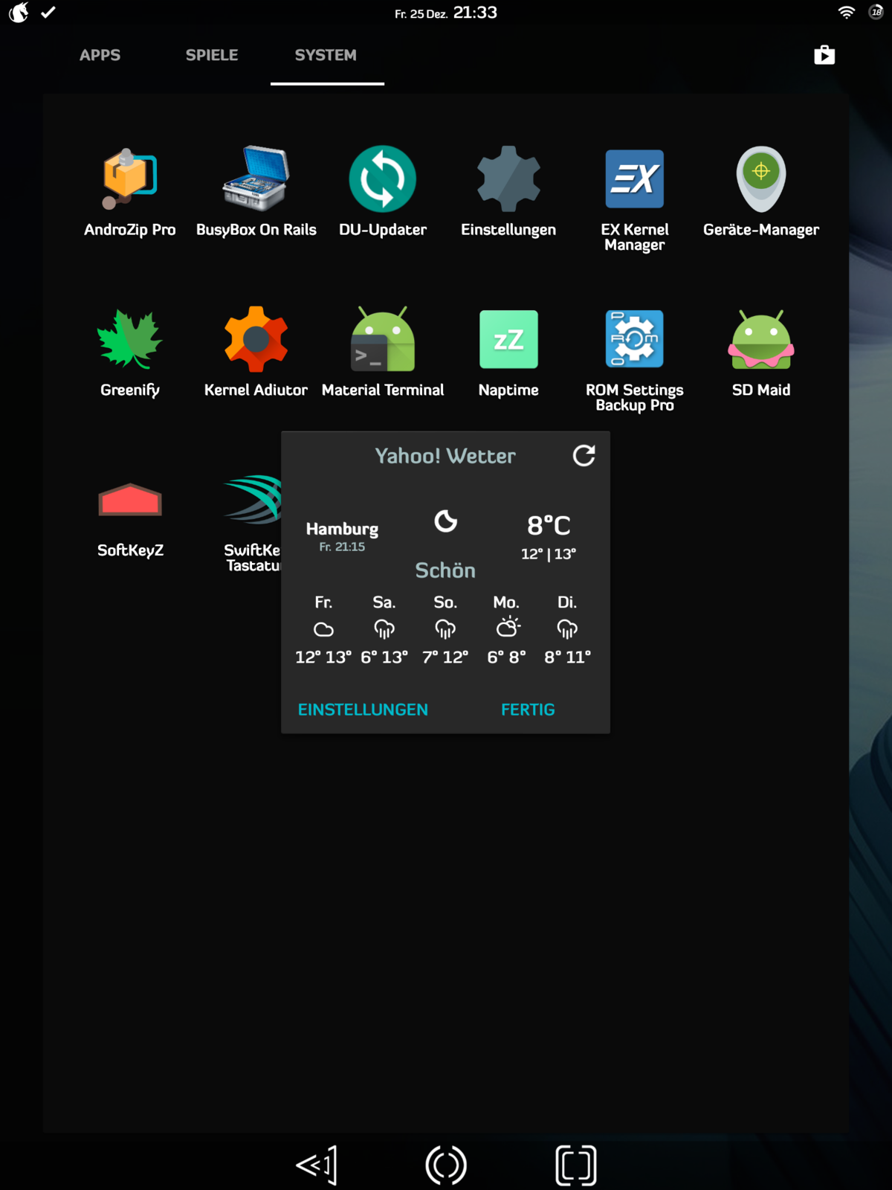Open the DU-Updater app
This screenshot has width=892, height=1190.
pyautogui.click(x=382, y=180)
